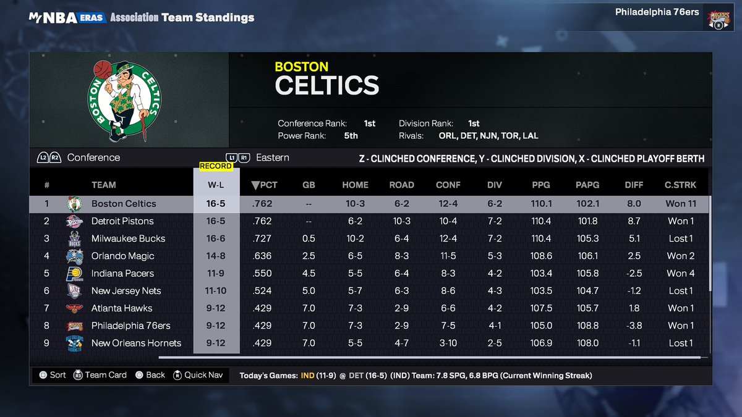The image size is (742, 417).
Task: Click the L1 bumper icon beside Eastern
Action: coord(231,158)
